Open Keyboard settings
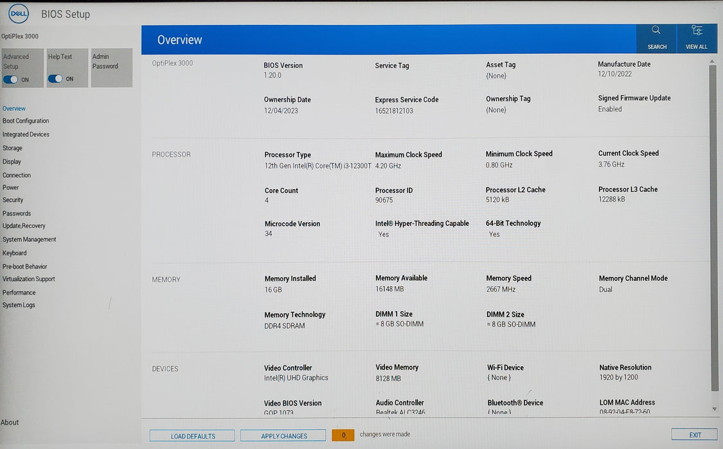This screenshot has width=723, height=449. coord(14,253)
